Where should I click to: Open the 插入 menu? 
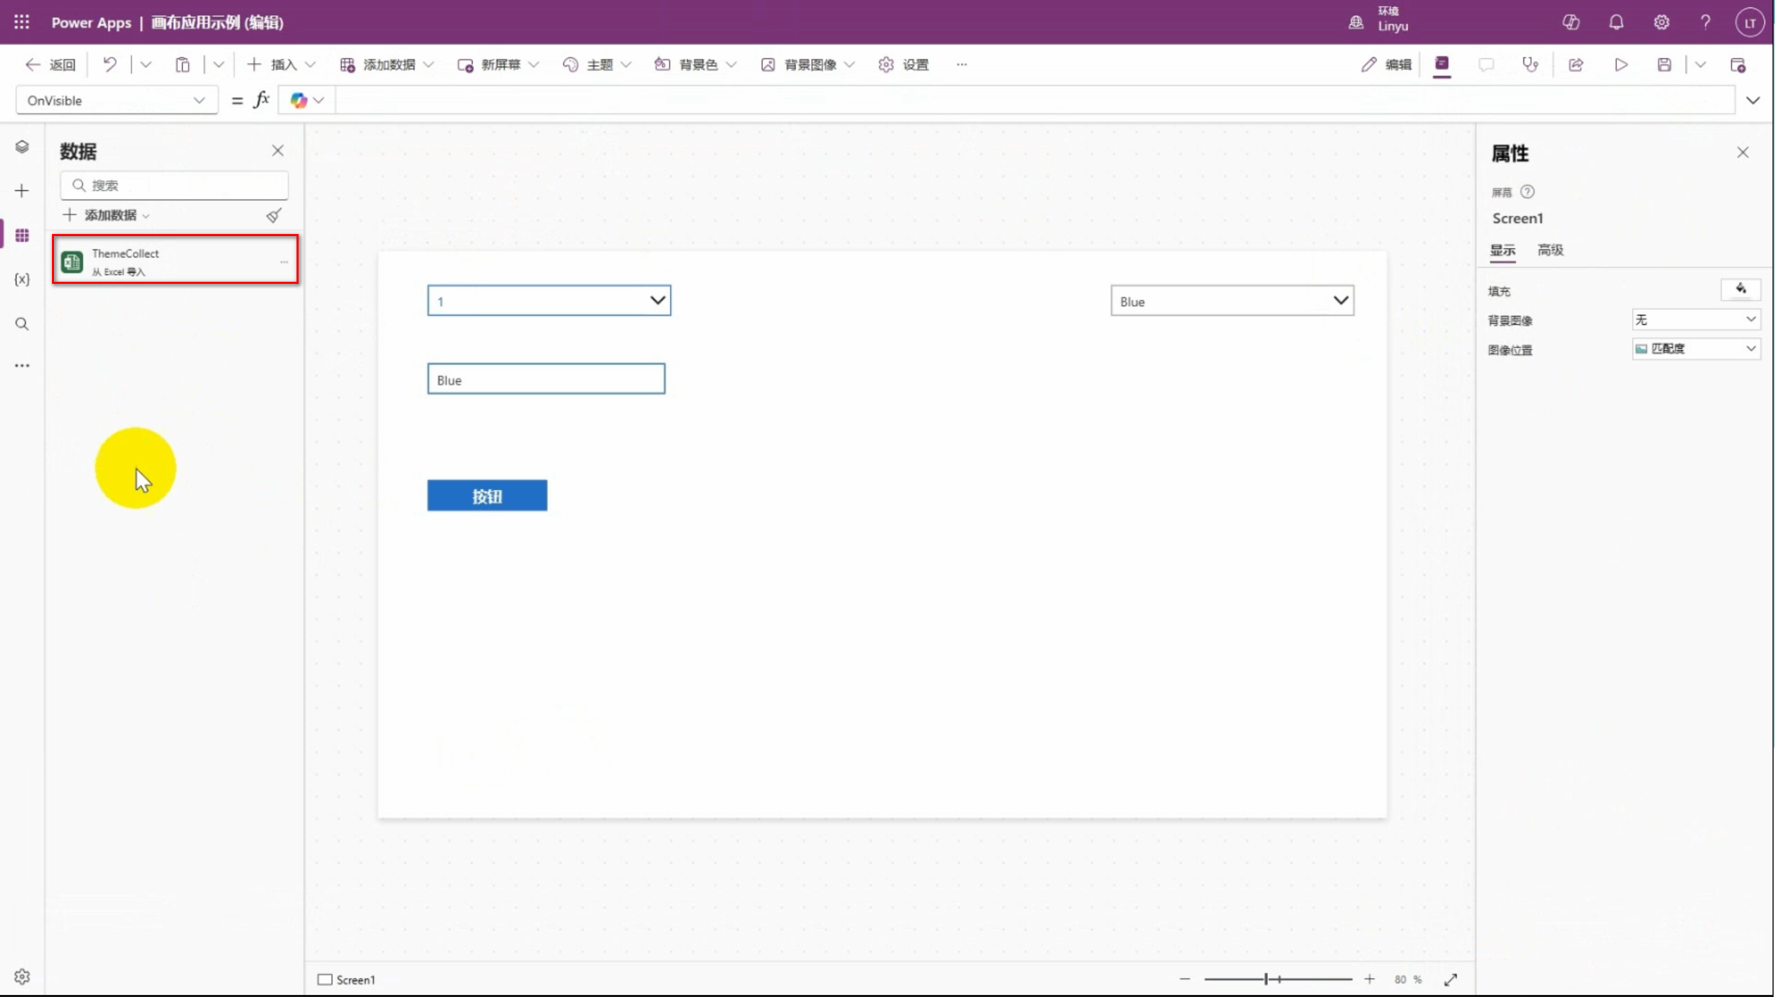point(281,64)
